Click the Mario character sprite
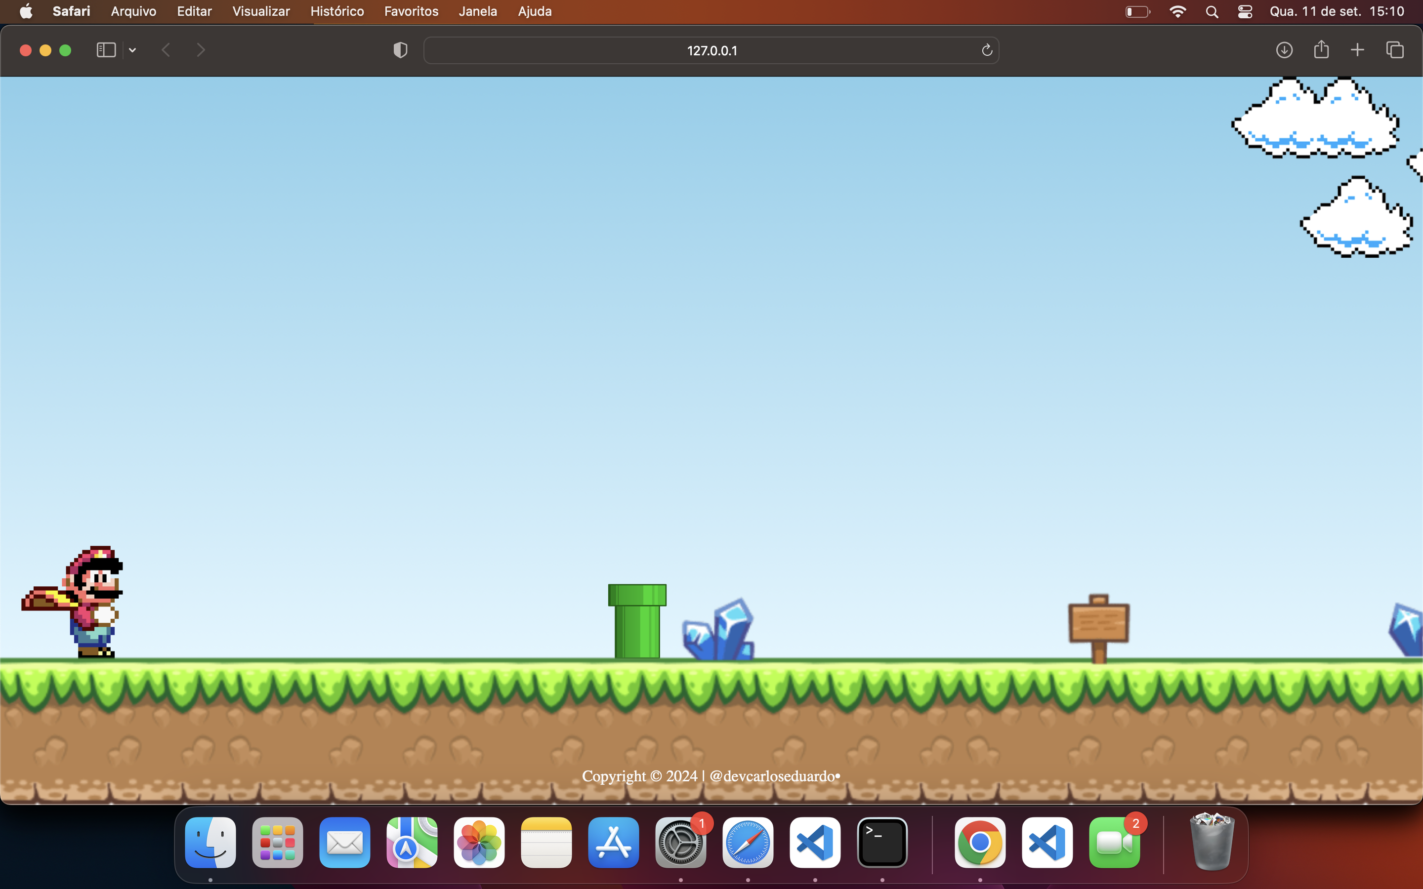Viewport: 1423px width, 889px height. (x=72, y=602)
